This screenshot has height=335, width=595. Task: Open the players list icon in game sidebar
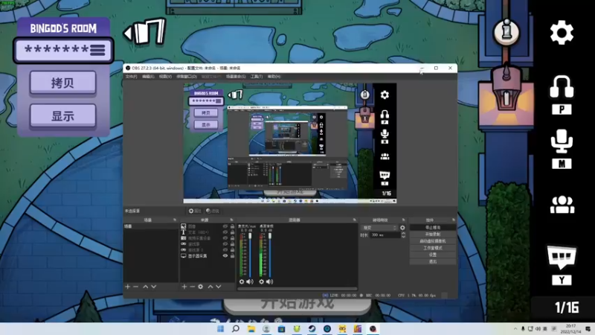coord(562,205)
